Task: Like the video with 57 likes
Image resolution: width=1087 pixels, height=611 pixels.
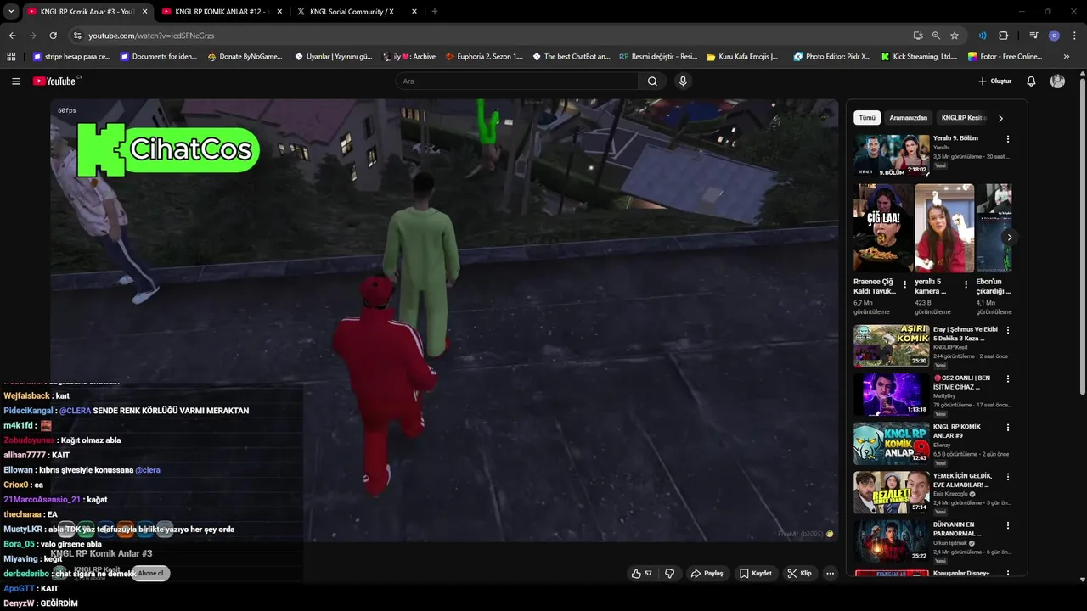Action: tap(641, 574)
